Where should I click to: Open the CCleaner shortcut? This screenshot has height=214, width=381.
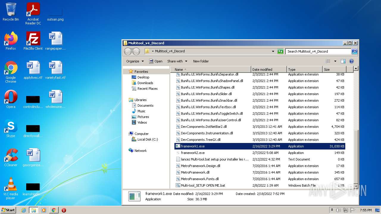pos(11,158)
